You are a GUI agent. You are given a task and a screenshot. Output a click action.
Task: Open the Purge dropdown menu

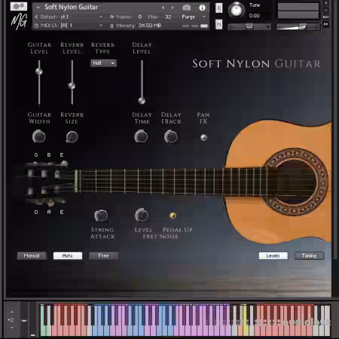[x=194, y=17]
